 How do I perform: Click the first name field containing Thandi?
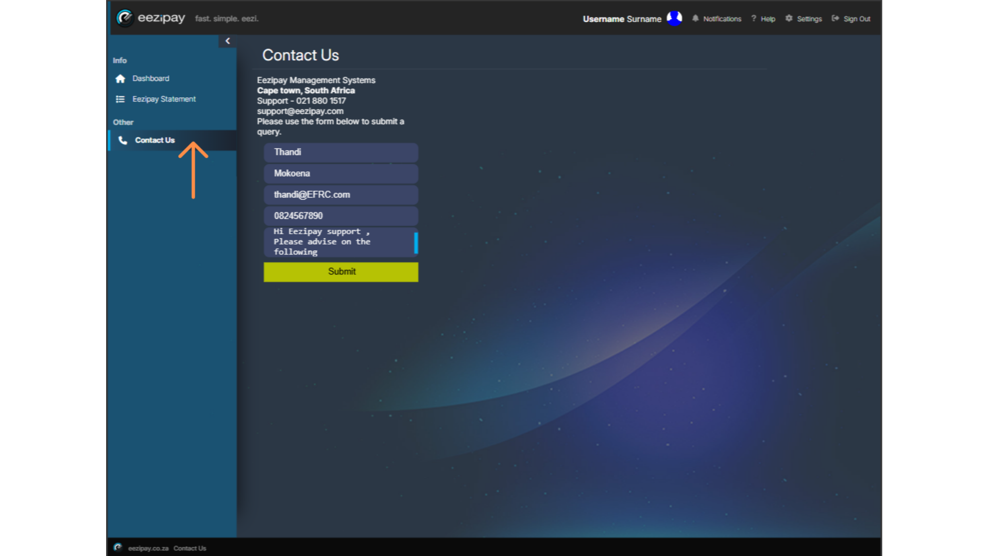(x=341, y=152)
